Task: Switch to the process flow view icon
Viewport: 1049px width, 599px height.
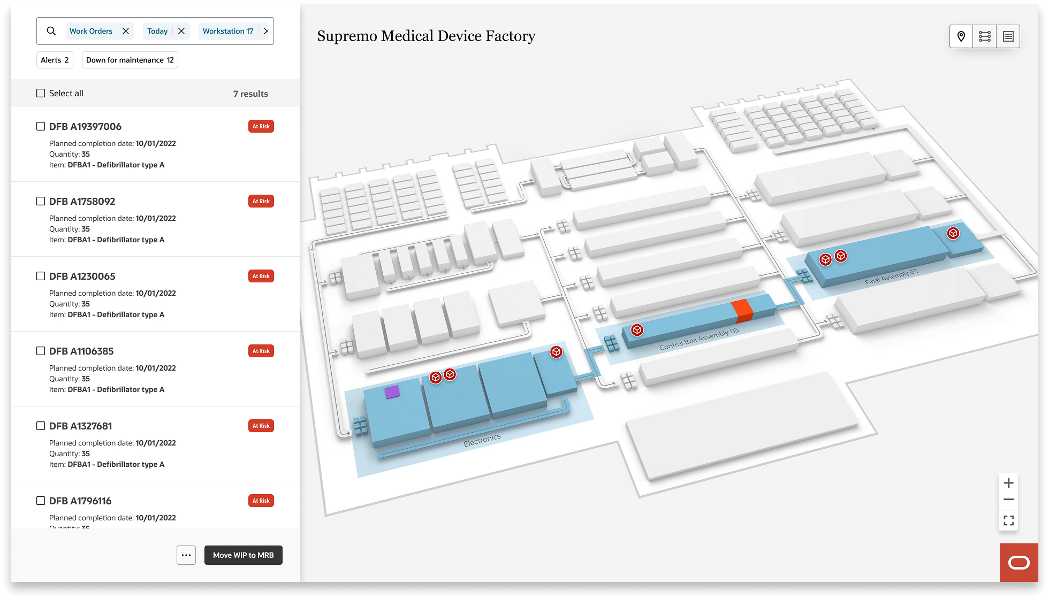Action: [985, 36]
